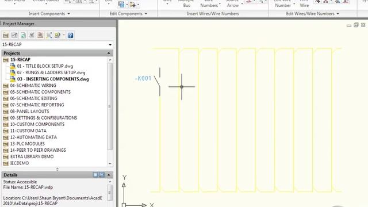368x207 pixels.
Task: Select the 04-SCHEMATIC WIRING project
Action: click(33, 86)
